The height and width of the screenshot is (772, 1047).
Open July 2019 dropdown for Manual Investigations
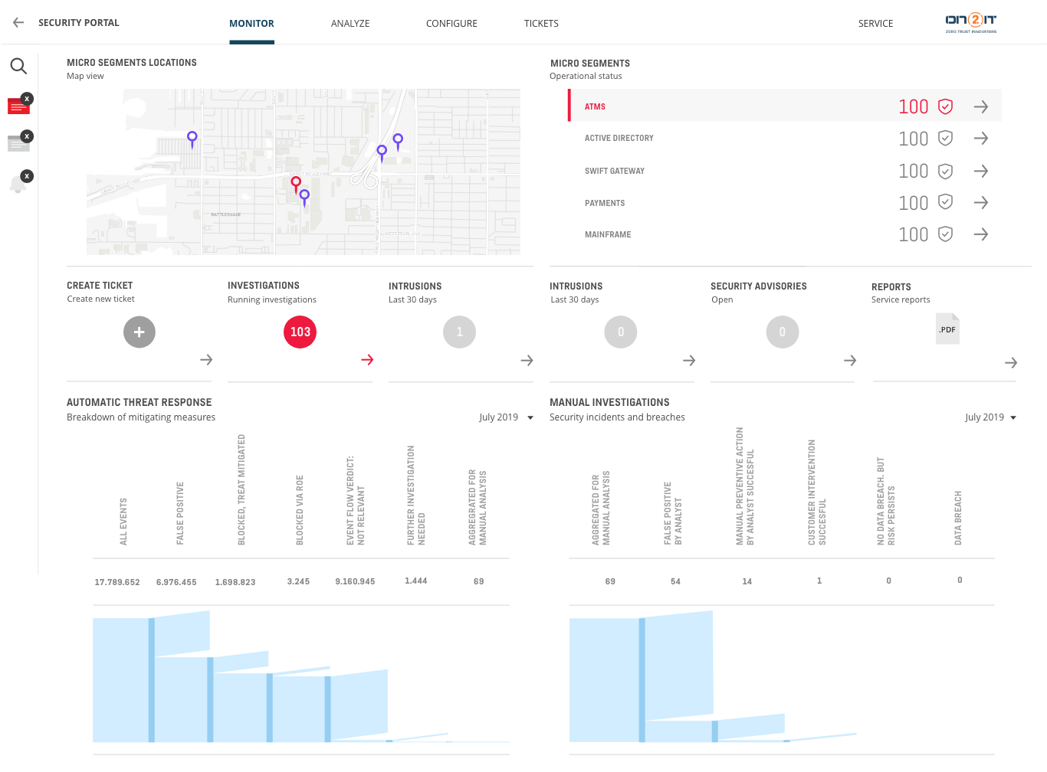(990, 417)
